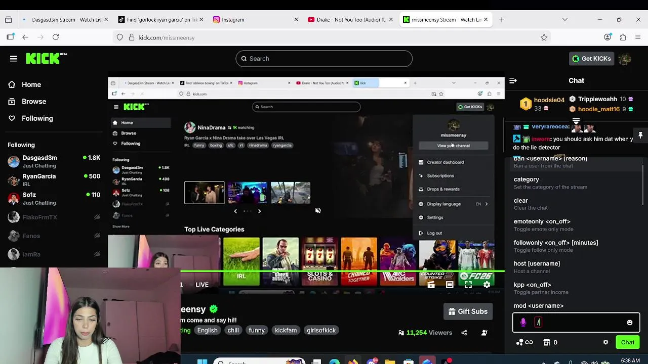648x364 pixels.
Task: Click the user follow icon beside share
Action: (484, 333)
